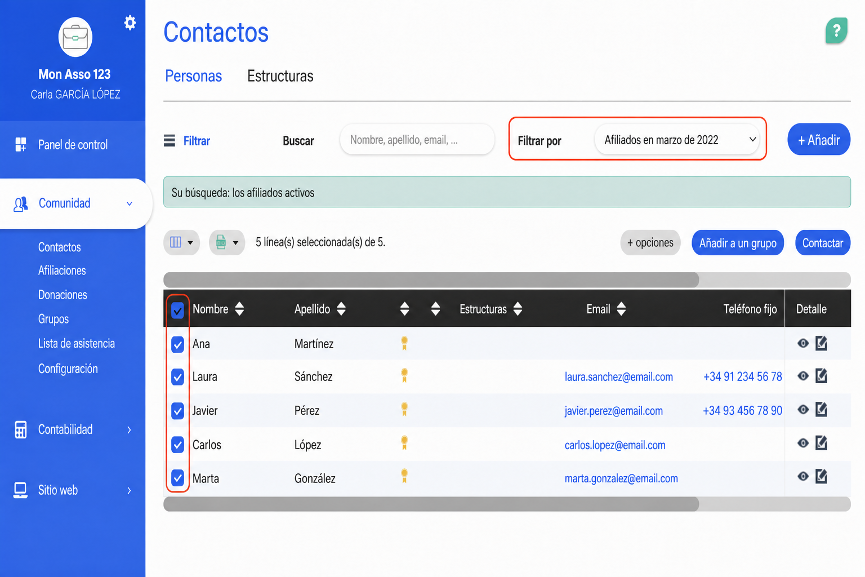Sort table by Nombre column arrows

(239, 309)
